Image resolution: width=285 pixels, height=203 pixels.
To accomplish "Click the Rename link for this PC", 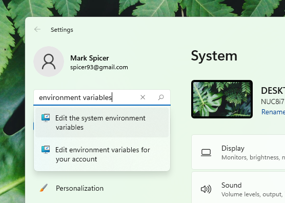I will coord(273,112).
